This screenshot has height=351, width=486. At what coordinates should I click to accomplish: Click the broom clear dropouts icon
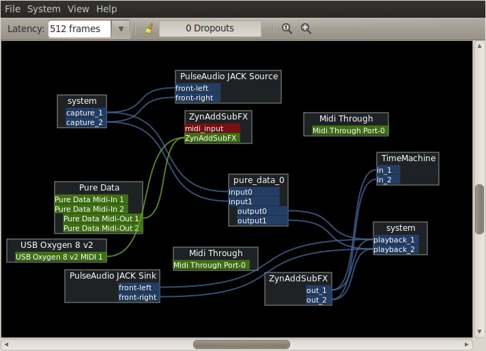[149, 29]
